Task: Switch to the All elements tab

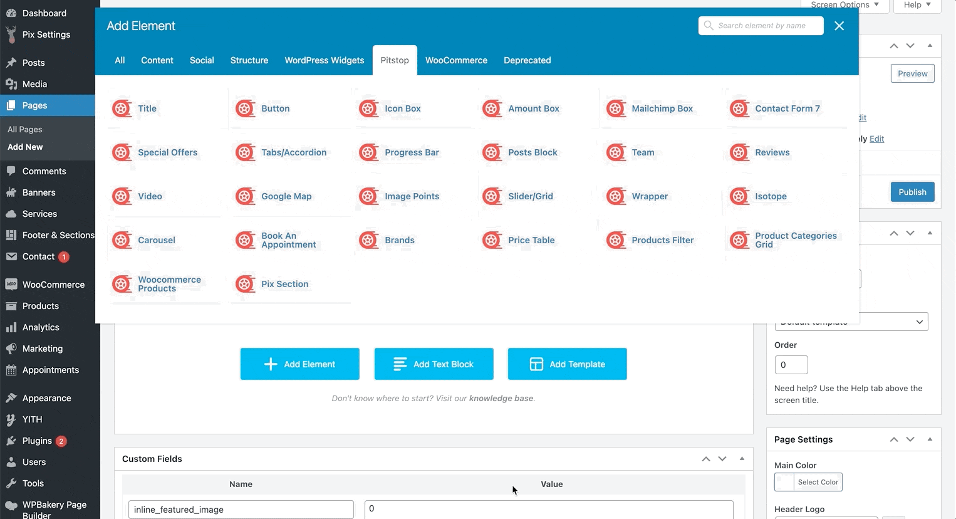Action: click(120, 60)
